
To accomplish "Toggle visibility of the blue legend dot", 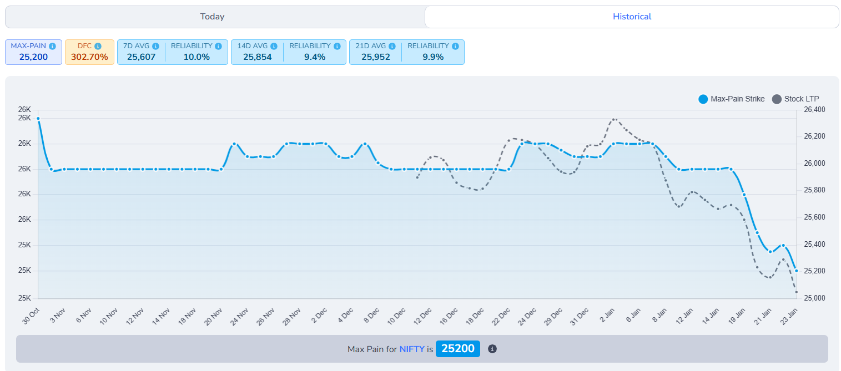I will 703,99.
